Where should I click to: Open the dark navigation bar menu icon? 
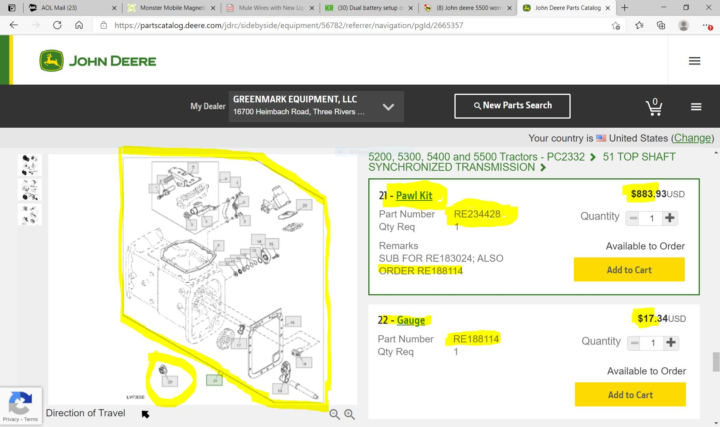pos(696,107)
